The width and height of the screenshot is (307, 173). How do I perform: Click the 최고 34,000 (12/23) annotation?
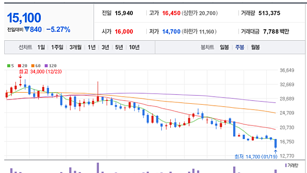tap(40, 72)
